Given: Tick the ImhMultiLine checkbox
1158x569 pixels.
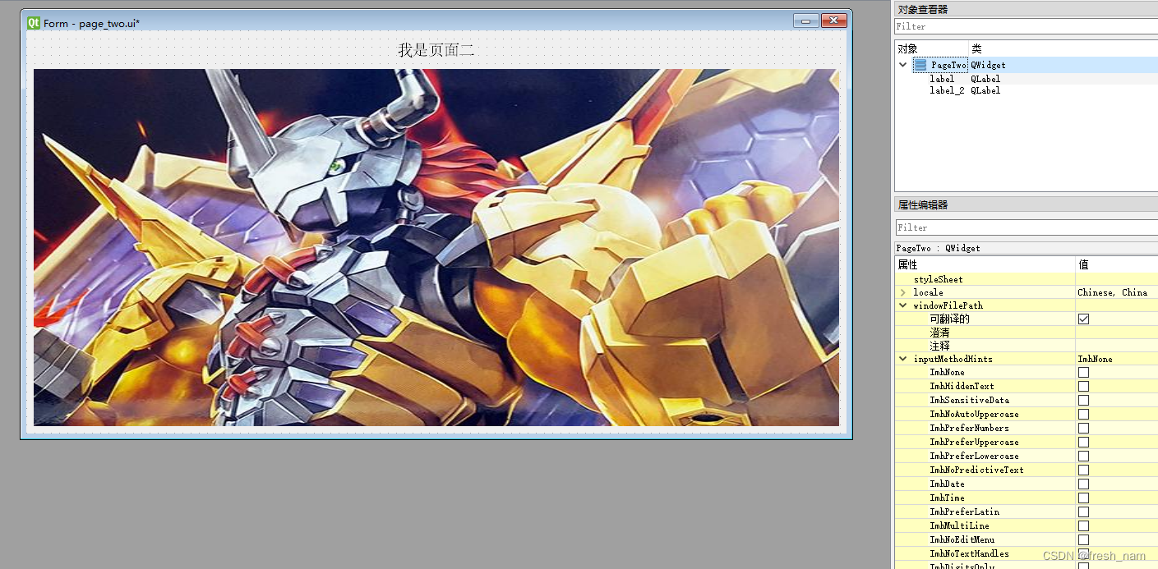Looking at the screenshot, I should pos(1083,525).
